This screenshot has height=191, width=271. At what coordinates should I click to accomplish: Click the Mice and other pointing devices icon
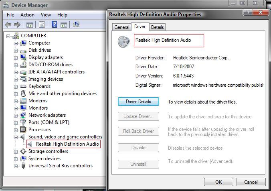tap(23, 93)
